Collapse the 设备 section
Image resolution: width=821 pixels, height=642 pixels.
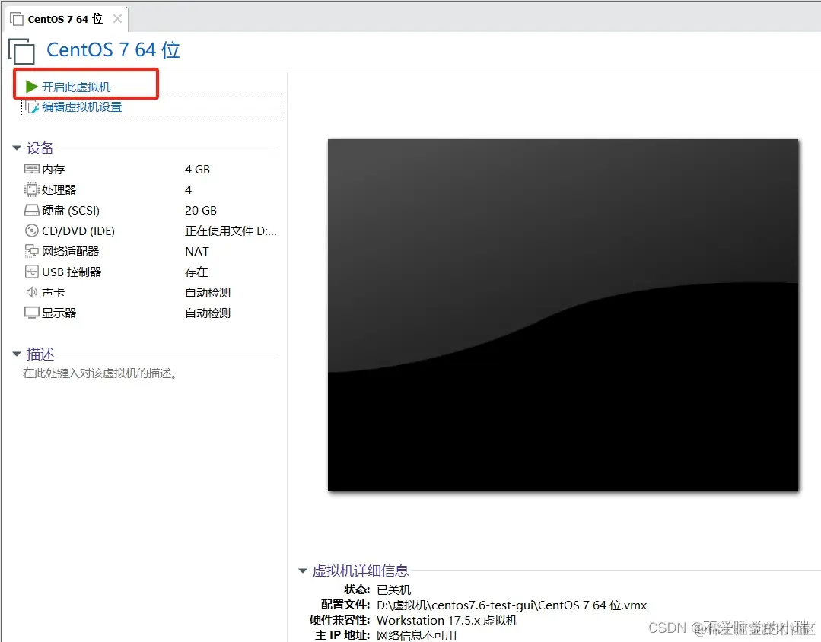17,148
